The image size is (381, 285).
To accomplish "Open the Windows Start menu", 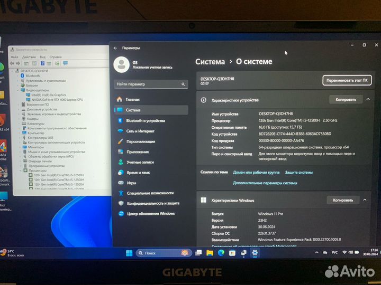I will (x=129, y=253).
